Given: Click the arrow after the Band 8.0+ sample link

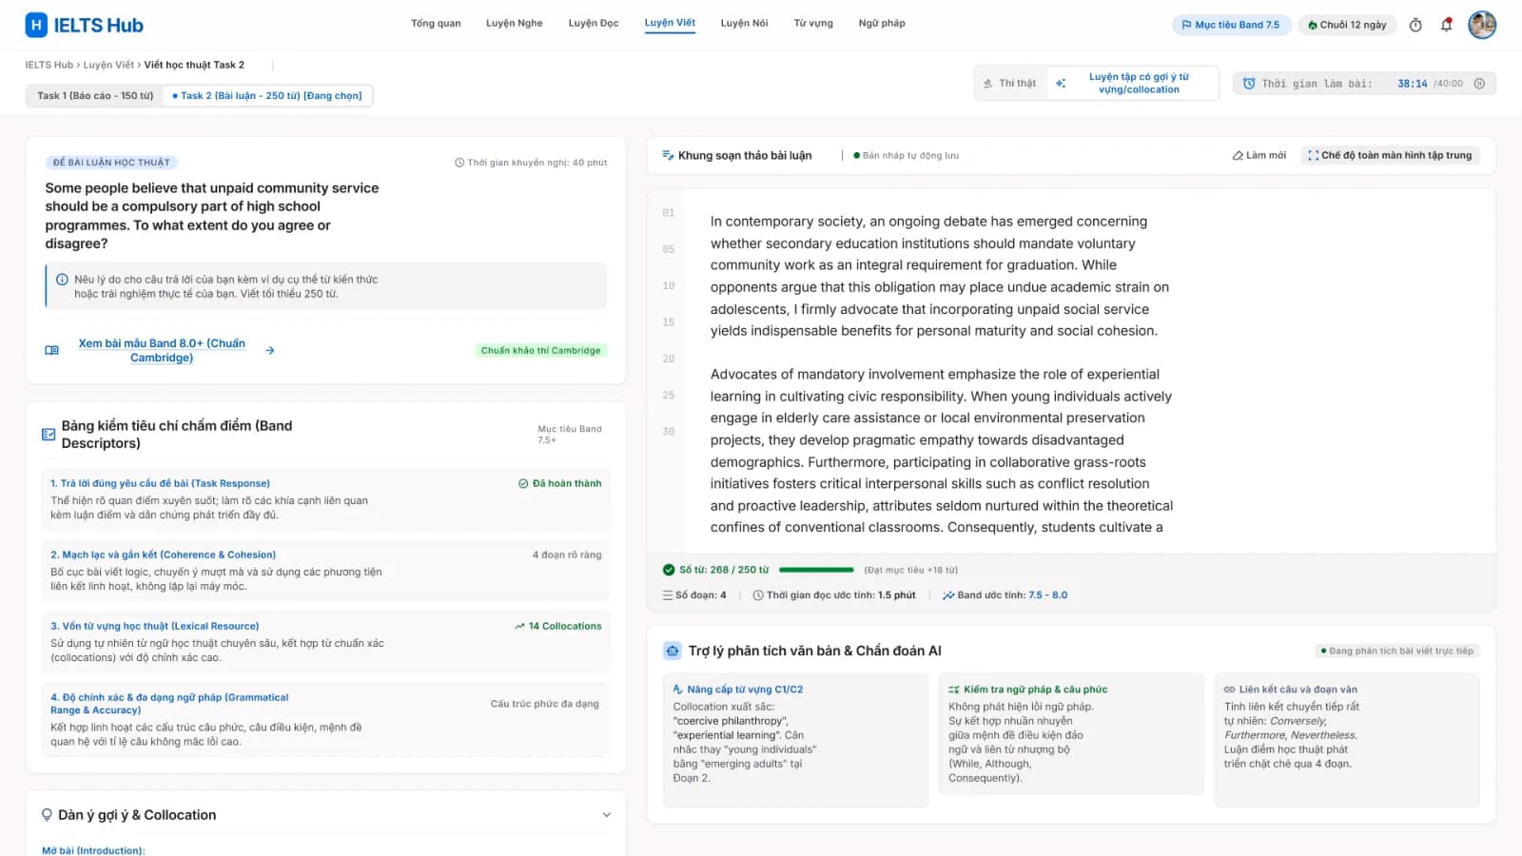Looking at the screenshot, I should click(270, 350).
